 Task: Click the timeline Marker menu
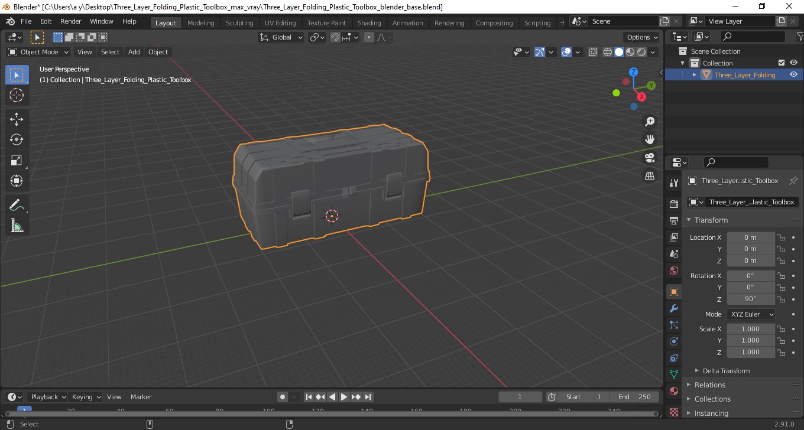[x=141, y=397]
